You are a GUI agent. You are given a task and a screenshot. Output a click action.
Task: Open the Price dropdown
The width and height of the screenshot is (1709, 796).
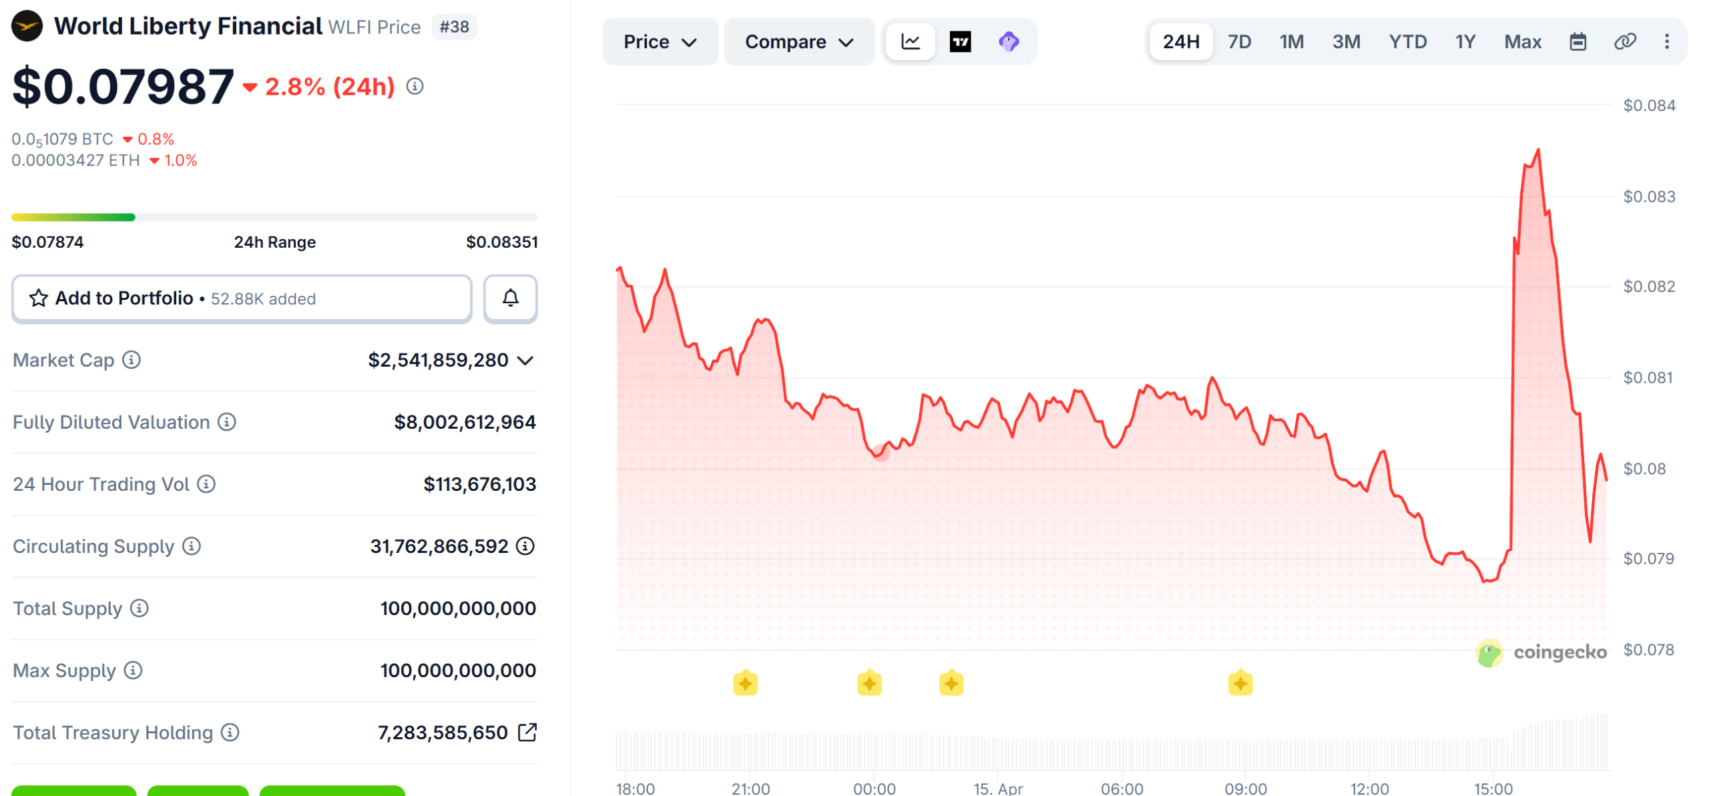pos(660,41)
